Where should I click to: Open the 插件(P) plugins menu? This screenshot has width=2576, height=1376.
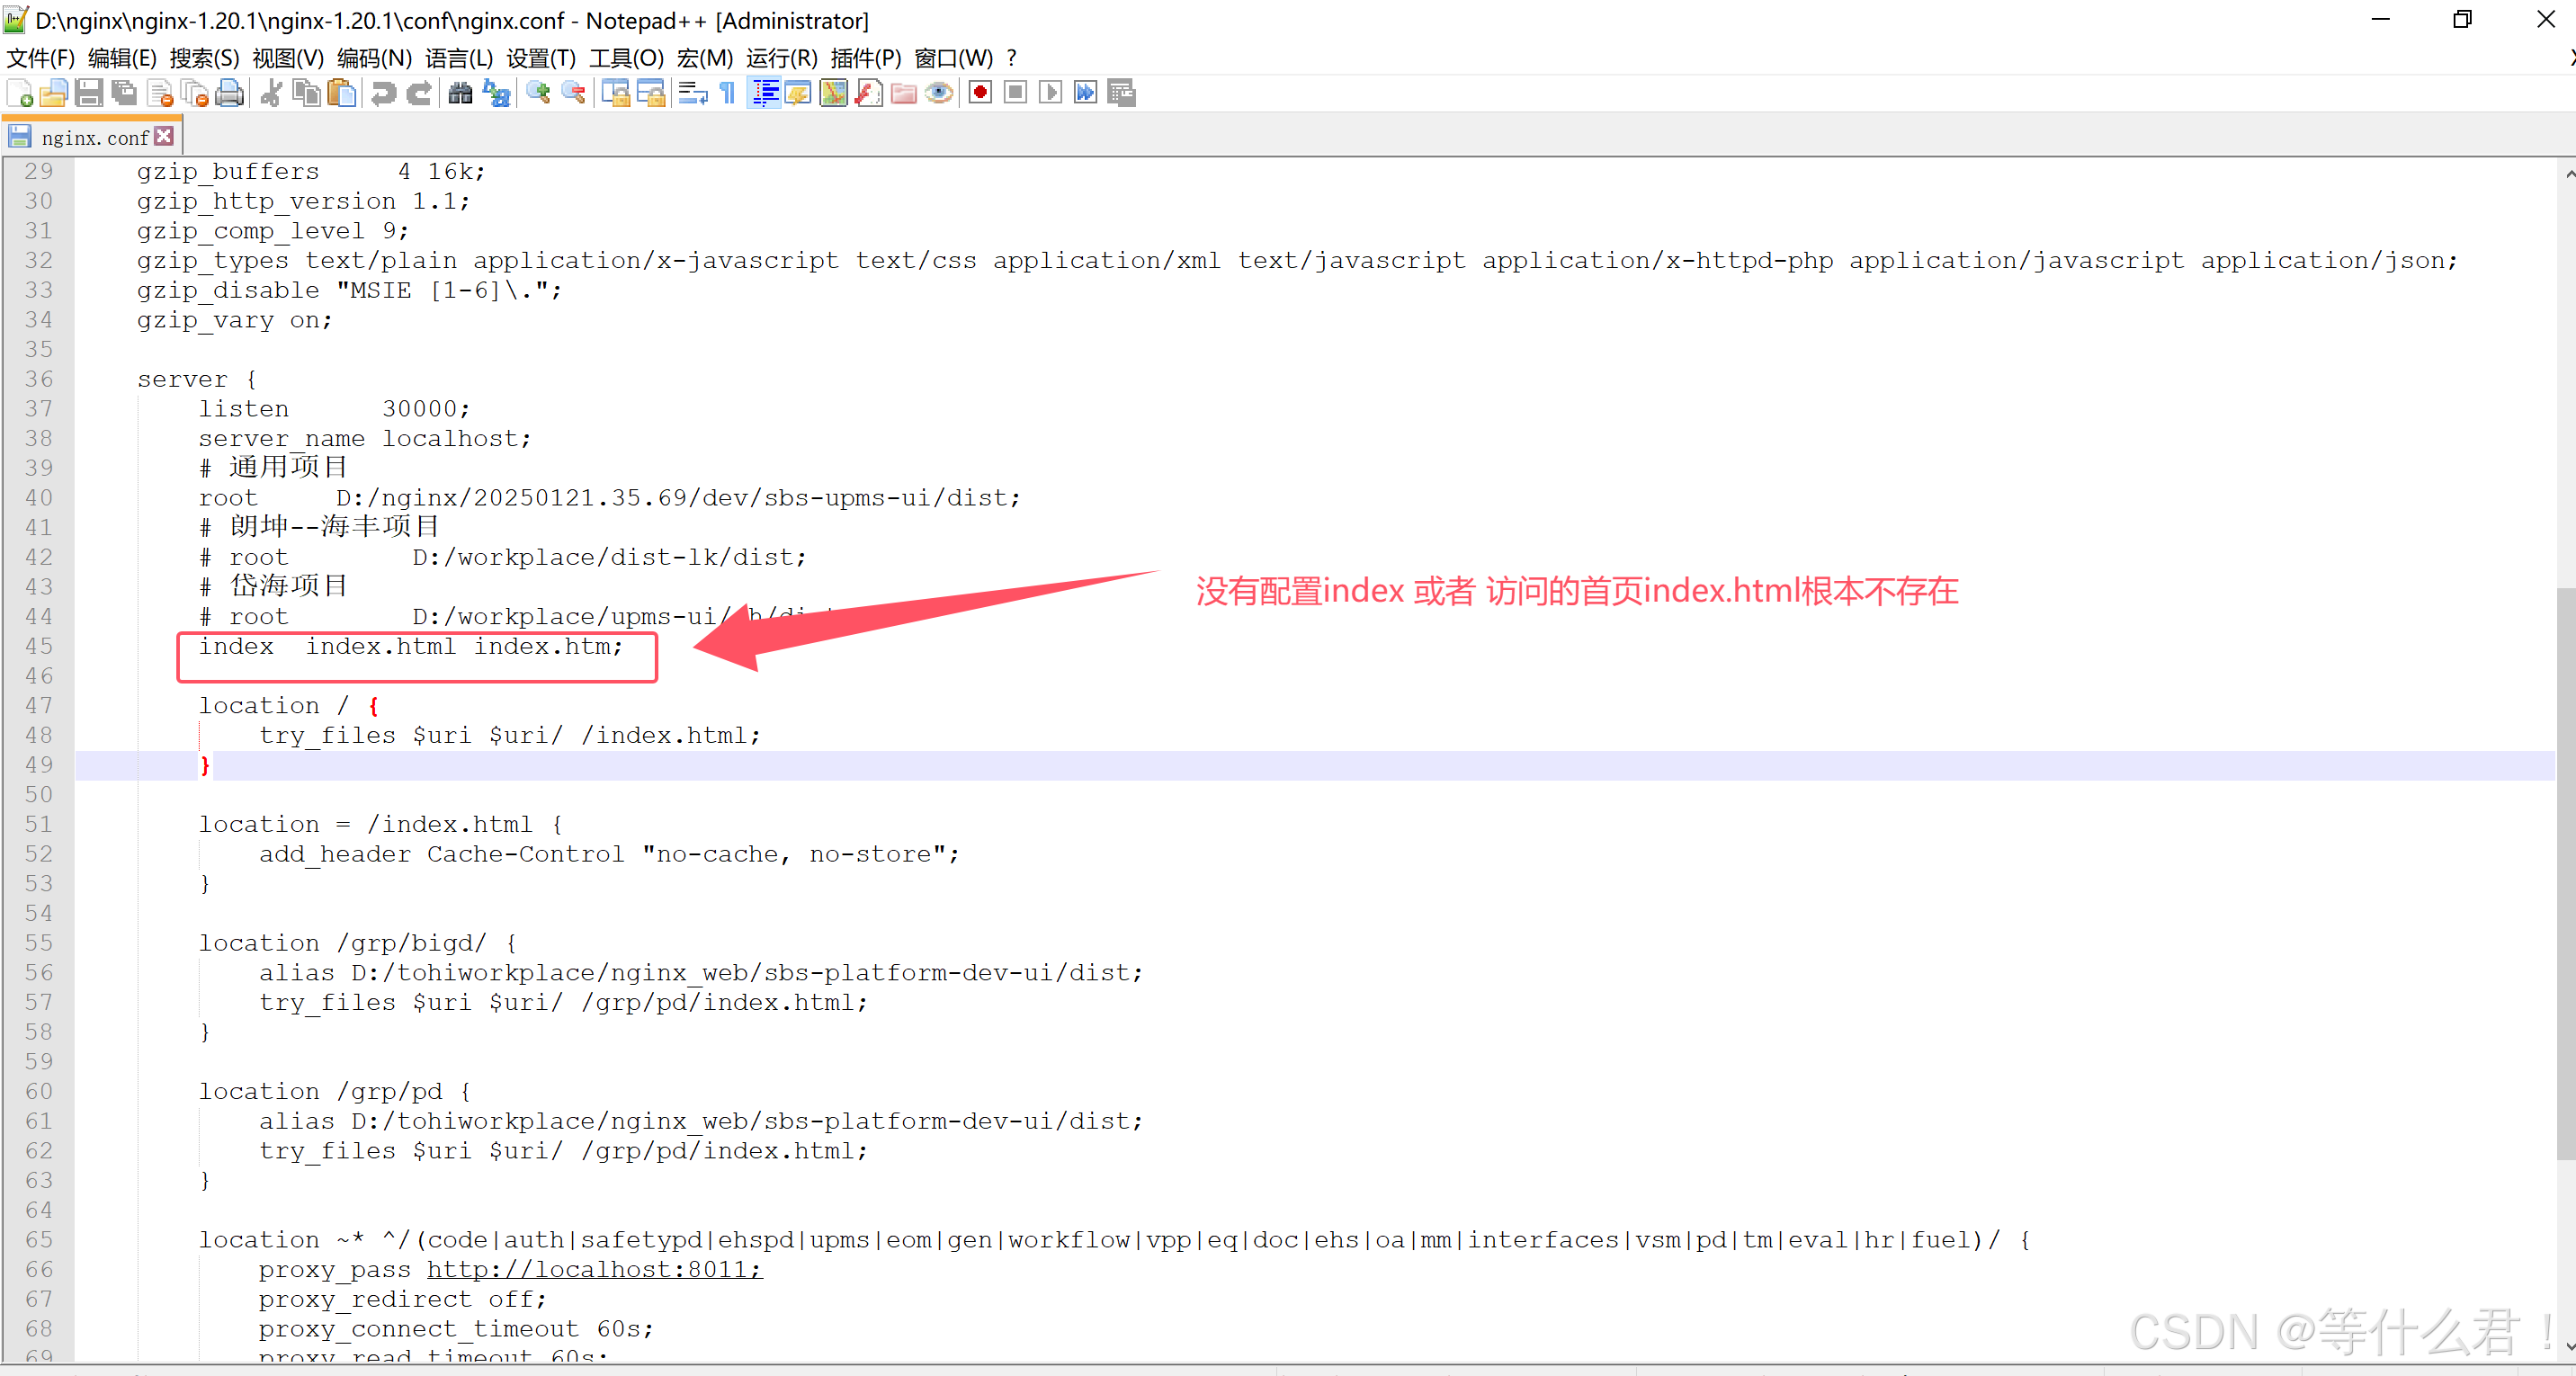[x=865, y=58]
